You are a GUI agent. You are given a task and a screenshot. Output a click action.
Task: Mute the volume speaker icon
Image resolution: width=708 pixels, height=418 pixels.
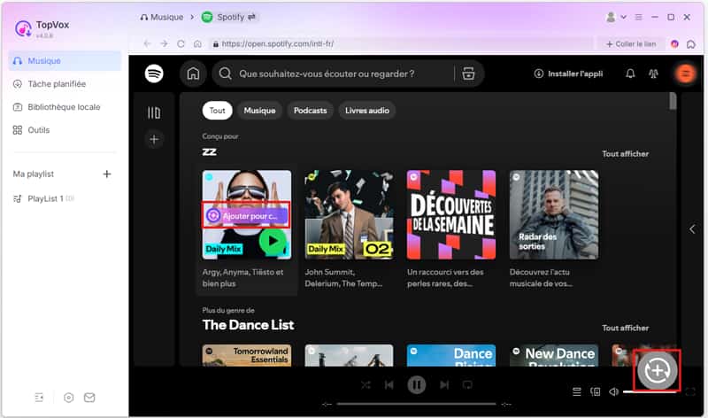pyautogui.click(x=613, y=391)
